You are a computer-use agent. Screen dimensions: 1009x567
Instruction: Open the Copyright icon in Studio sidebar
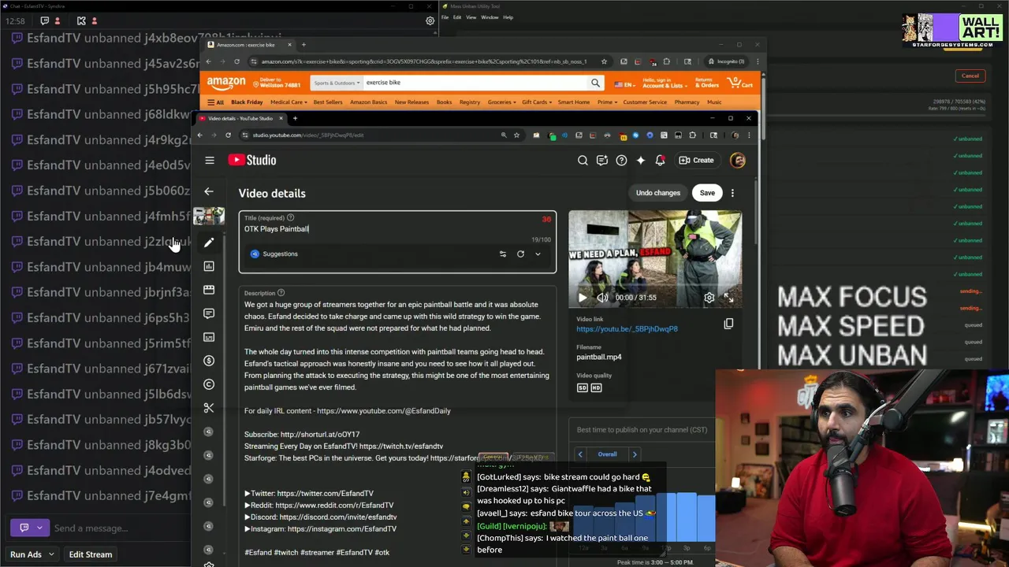209,384
